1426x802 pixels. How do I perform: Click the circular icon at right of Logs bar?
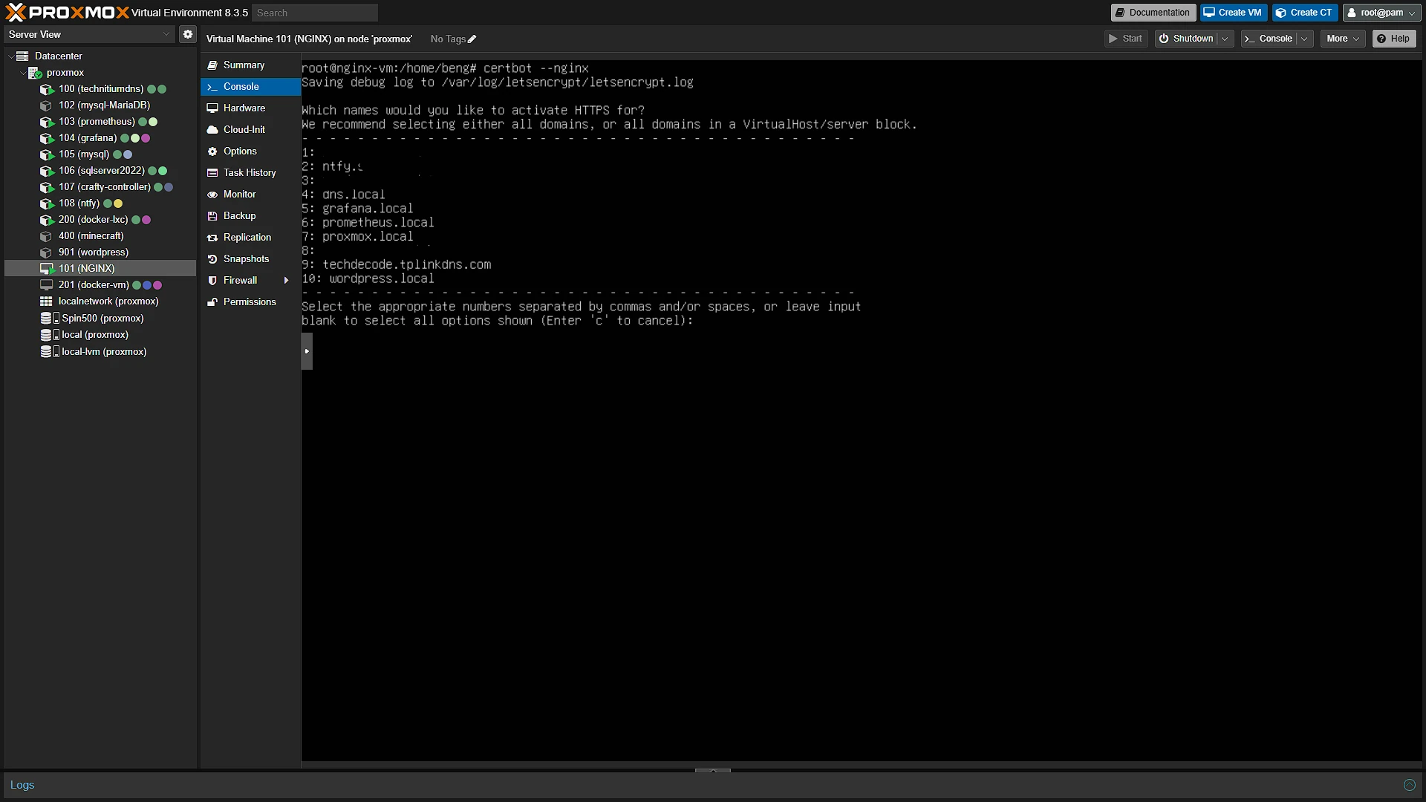pyautogui.click(x=1409, y=785)
